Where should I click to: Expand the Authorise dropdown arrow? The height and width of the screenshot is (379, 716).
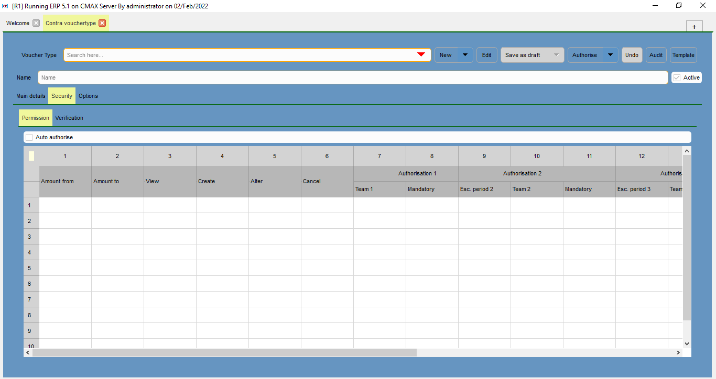[610, 55]
